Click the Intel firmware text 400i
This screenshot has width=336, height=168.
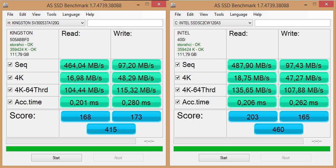click(181, 40)
